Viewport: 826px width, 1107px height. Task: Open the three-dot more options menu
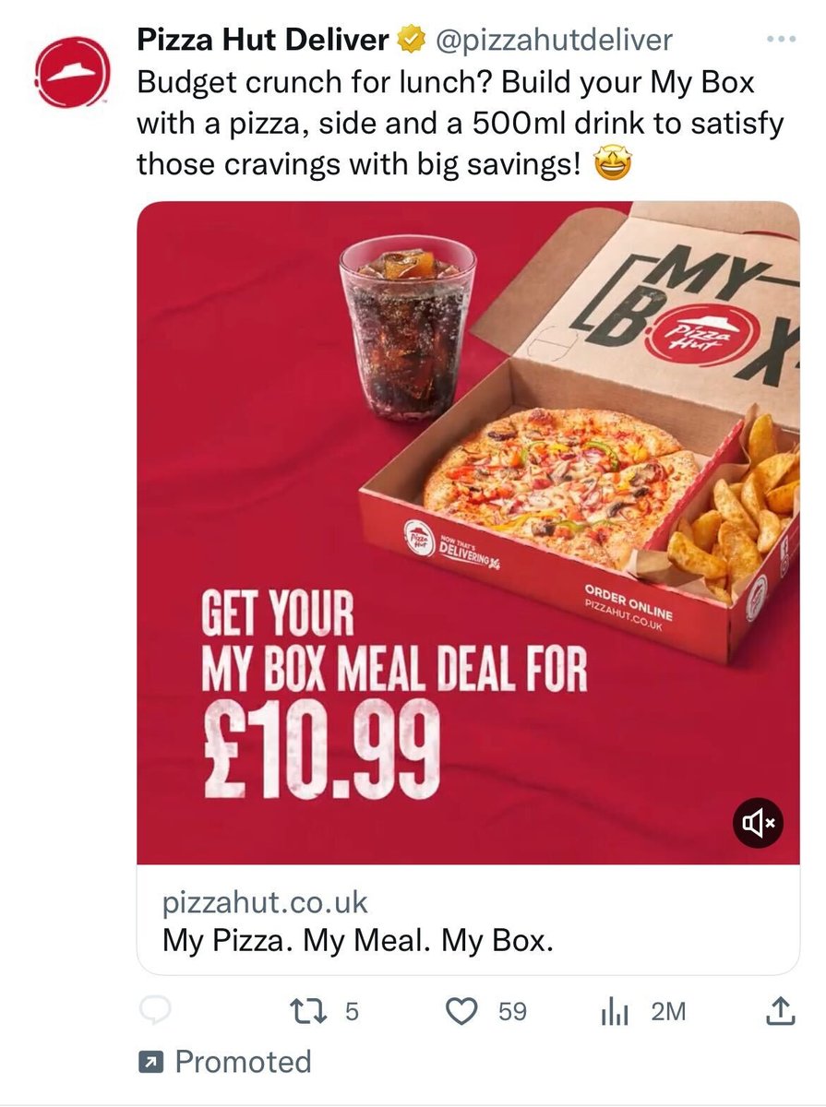pos(781,40)
